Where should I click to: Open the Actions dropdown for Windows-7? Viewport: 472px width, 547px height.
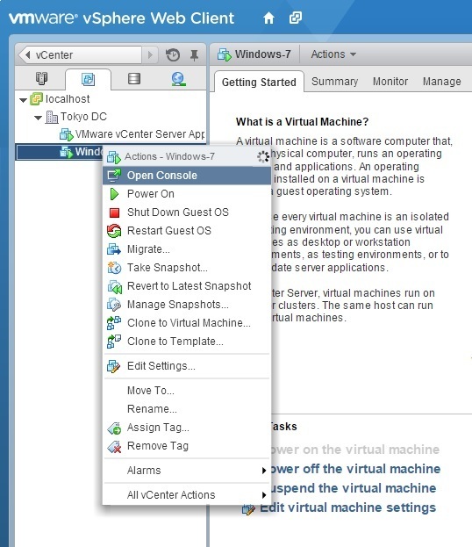pos(333,54)
